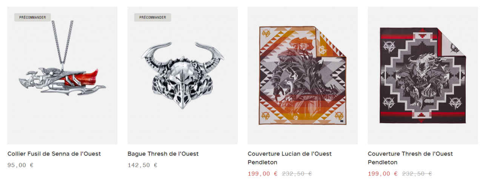Open the Collier Fusil de Senna de l'Ouest link

click(x=54, y=154)
